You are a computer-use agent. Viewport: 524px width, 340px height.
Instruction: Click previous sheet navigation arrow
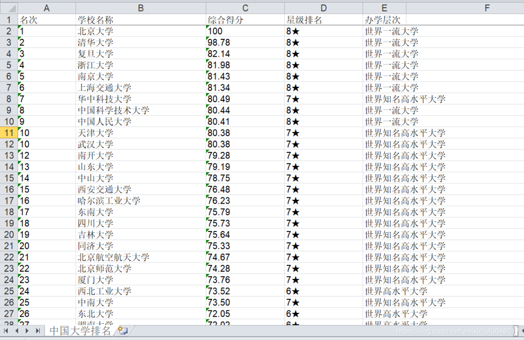(x=16, y=331)
